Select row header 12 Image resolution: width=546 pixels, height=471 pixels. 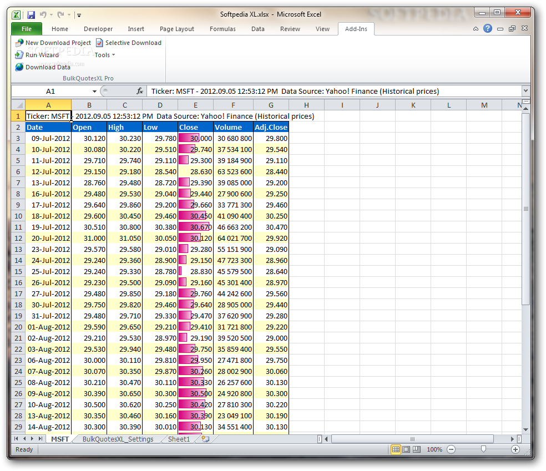(x=18, y=238)
